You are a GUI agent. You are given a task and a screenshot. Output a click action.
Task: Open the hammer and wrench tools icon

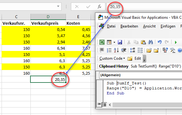pos(173,50)
